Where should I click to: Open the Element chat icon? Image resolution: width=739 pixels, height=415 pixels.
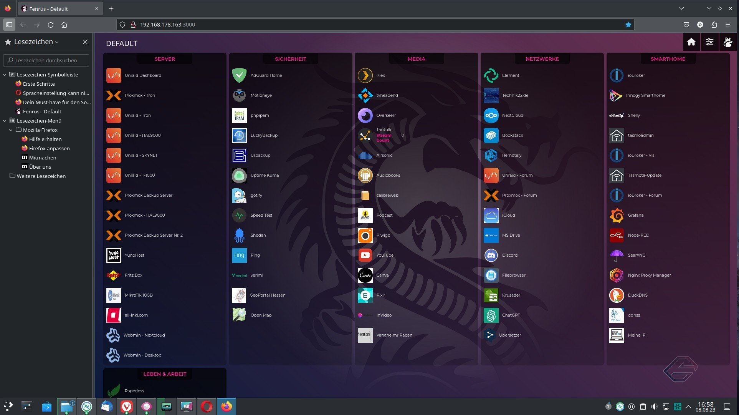click(491, 75)
